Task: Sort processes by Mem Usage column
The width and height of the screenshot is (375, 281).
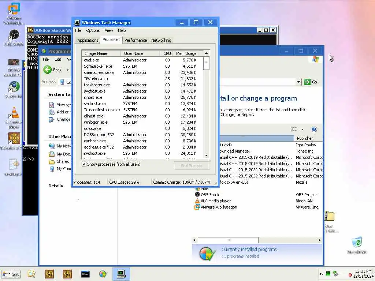Action: [186, 53]
